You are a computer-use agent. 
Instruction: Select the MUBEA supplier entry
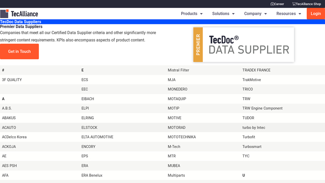pos(174,166)
